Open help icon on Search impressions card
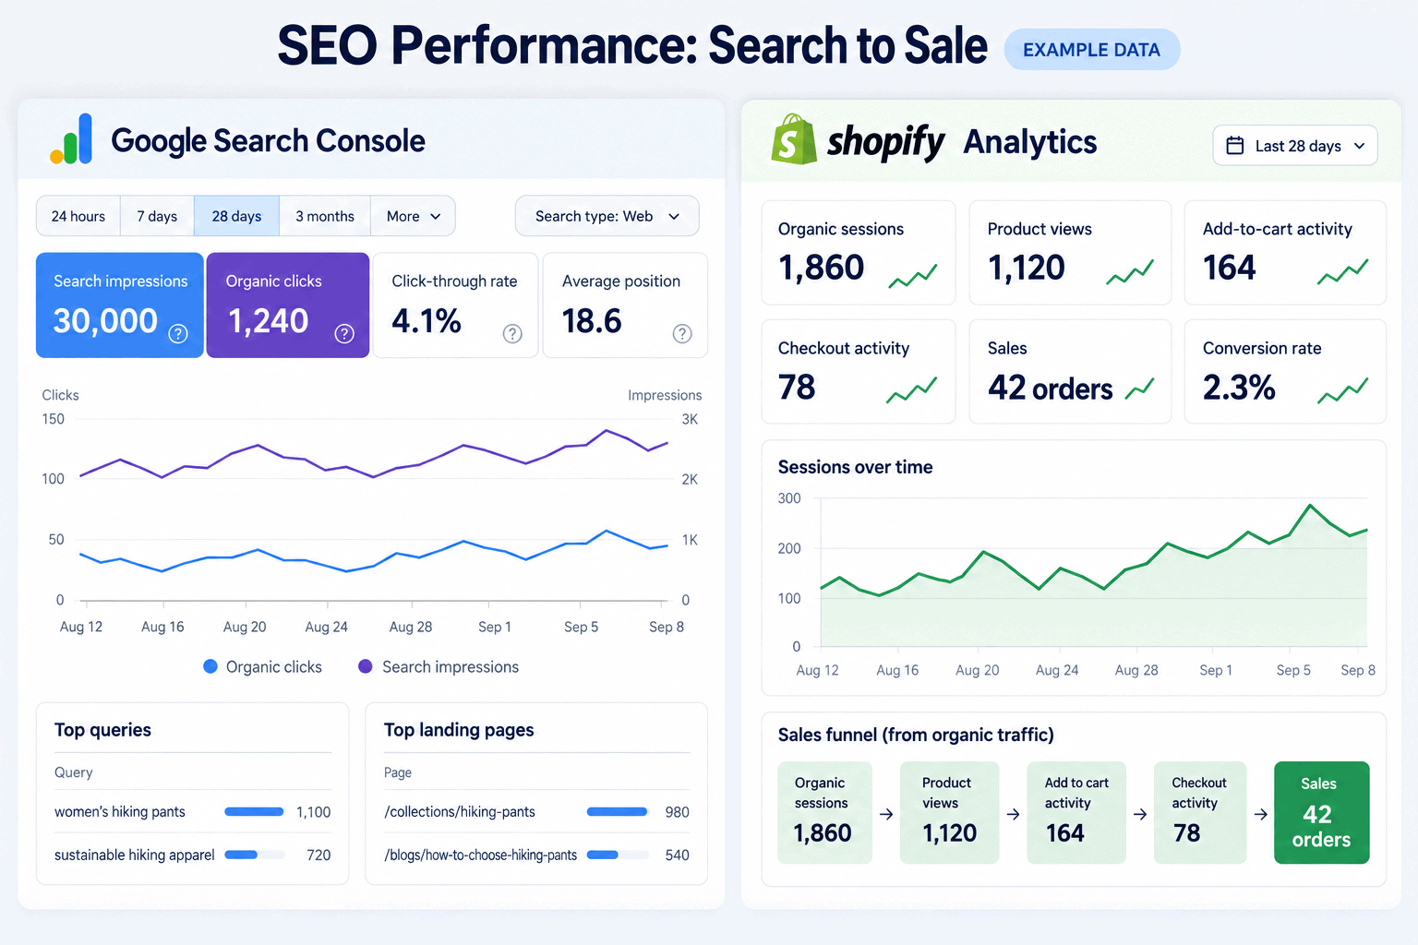Screen dimensions: 1418x945 [178, 333]
